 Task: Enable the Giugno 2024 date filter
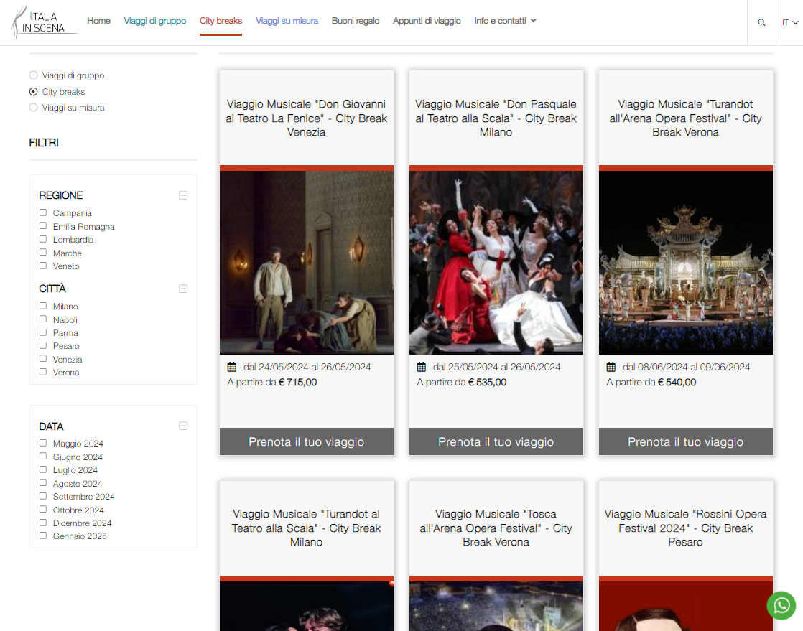[43, 457]
